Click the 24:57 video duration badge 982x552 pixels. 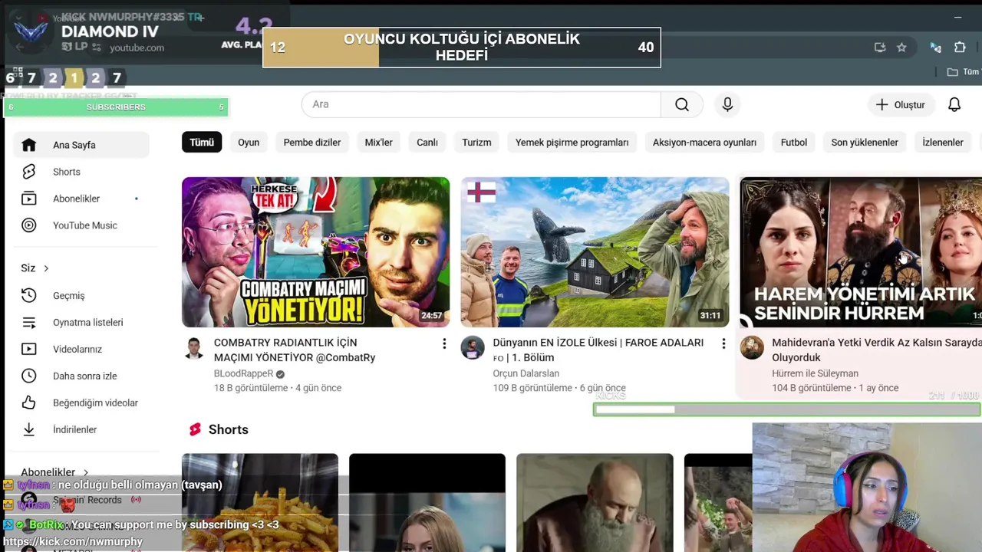(432, 316)
